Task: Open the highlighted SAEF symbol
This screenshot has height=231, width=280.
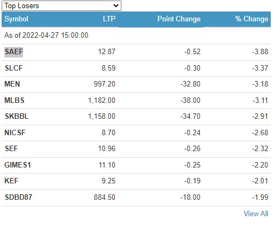Action: tap(14, 52)
